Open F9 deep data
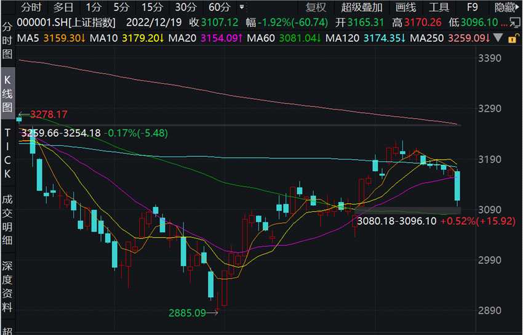Screen dimensions: 523x335 pos(472,7)
